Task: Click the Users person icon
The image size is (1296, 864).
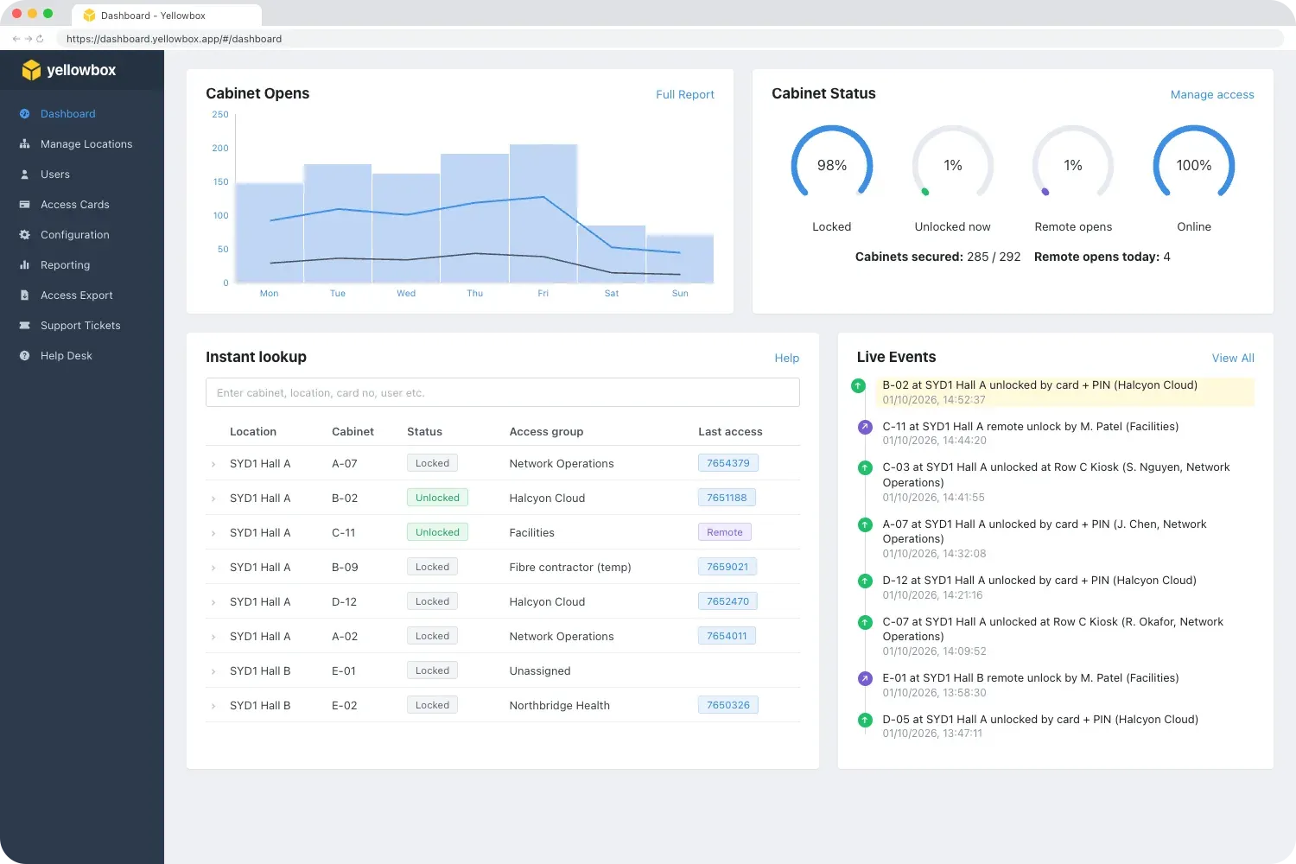Action: tap(24, 175)
